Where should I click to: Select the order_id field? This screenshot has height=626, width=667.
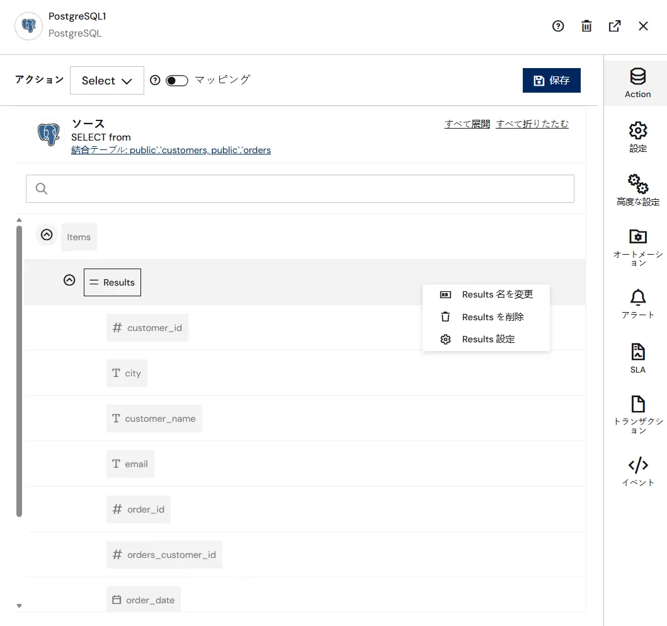138,509
